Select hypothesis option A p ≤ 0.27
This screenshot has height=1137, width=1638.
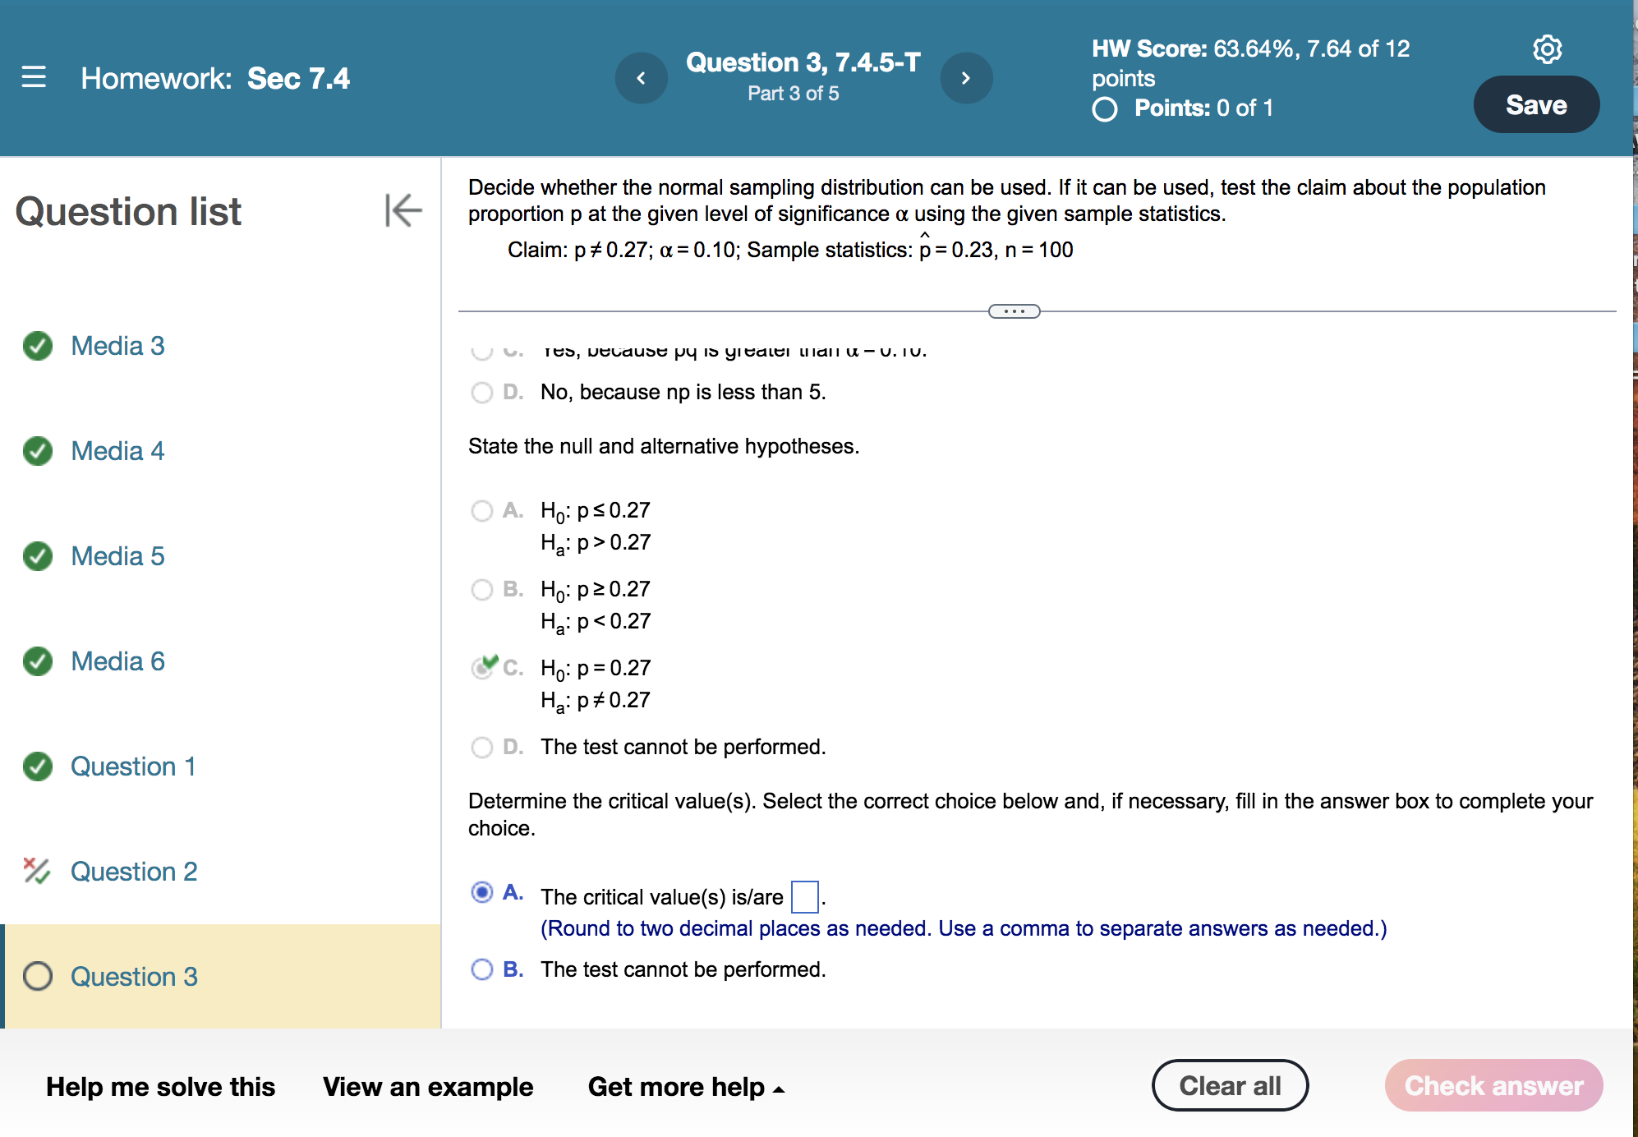(x=482, y=511)
